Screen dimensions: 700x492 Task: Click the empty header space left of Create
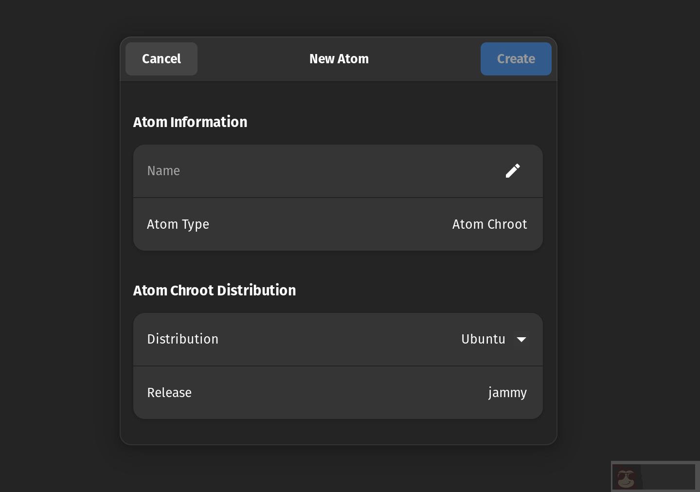tap(428, 59)
